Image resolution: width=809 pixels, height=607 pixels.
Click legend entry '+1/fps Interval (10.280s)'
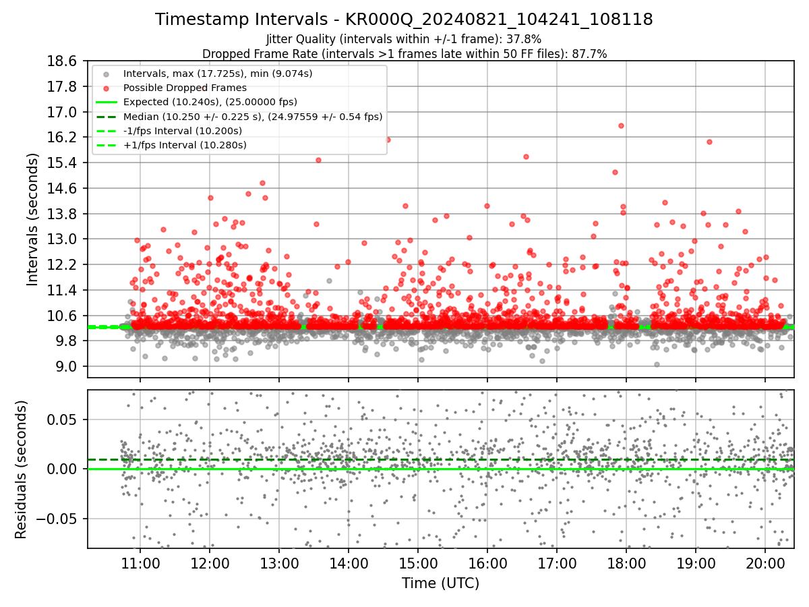pos(185,145)
